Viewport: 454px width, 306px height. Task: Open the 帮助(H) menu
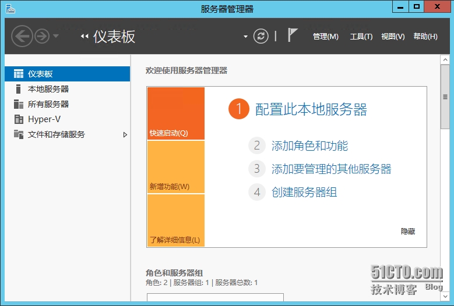tap(425, 37)
